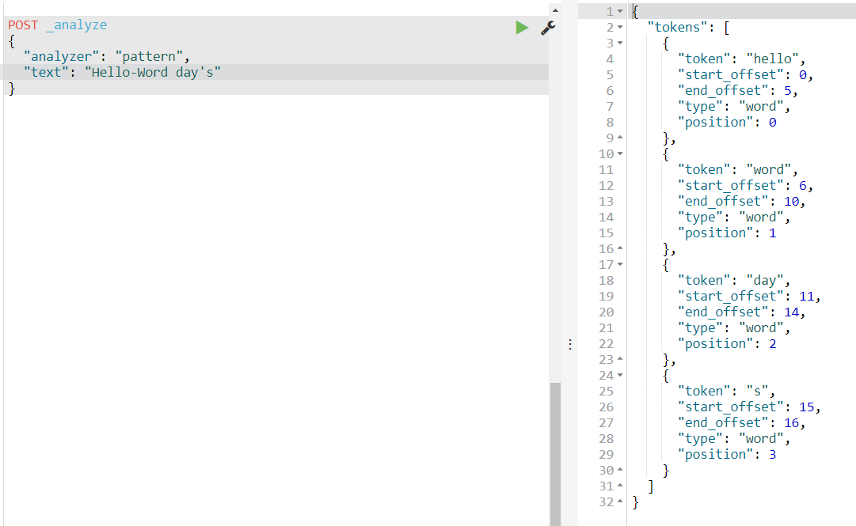Screen dimensions: 856x526
Task: Collapse the object starting at line 10
Action: 620,153
